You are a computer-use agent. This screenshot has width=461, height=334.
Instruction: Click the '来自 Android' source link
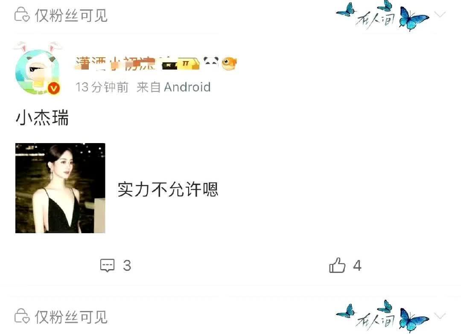coord(173,87)
